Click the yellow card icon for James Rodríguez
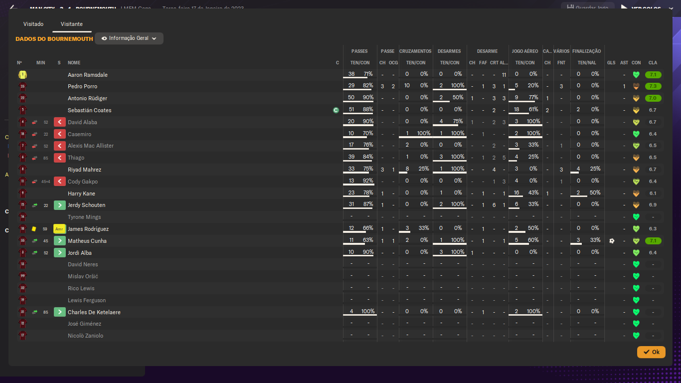 pos(34,229)
